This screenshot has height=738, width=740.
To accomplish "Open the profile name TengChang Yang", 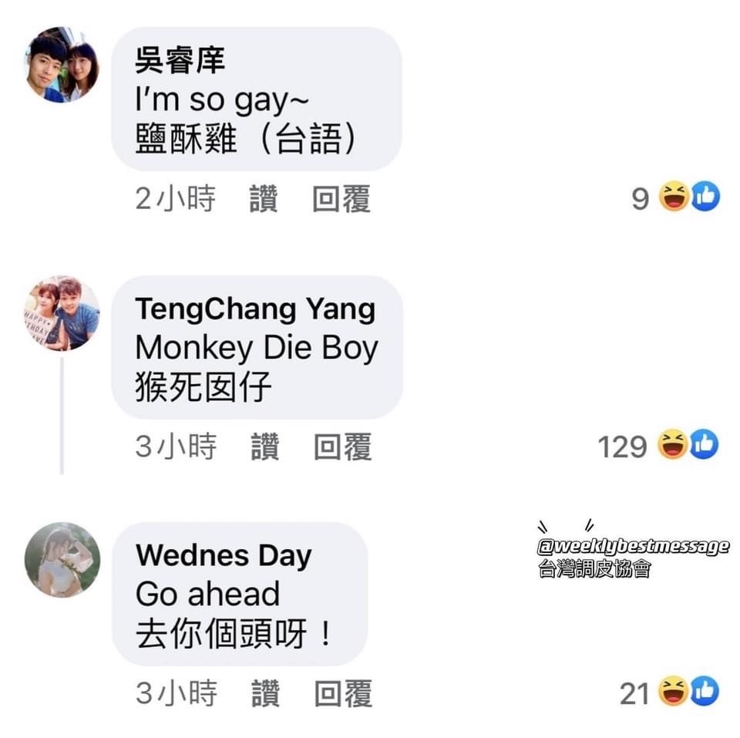I will point(255,310).
